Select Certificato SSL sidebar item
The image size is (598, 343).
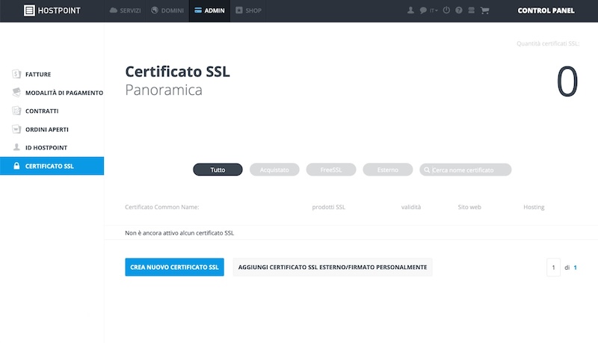point(52,166)
